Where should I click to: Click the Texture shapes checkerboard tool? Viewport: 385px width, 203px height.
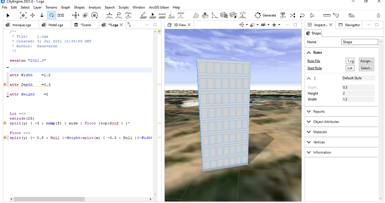point(224,15)
